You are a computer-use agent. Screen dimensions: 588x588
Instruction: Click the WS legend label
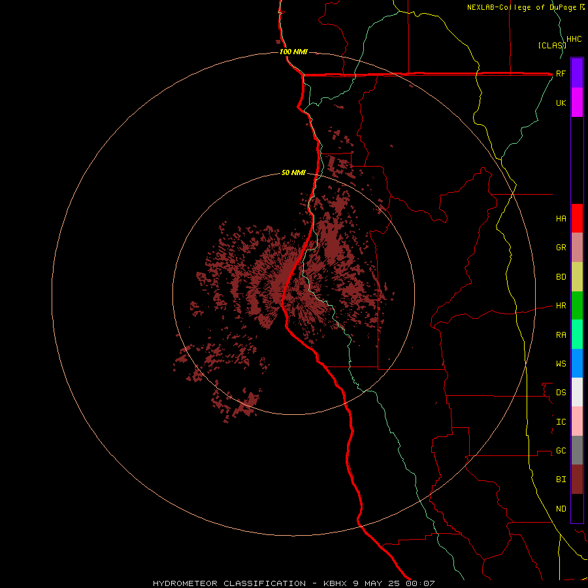point(561,363)
